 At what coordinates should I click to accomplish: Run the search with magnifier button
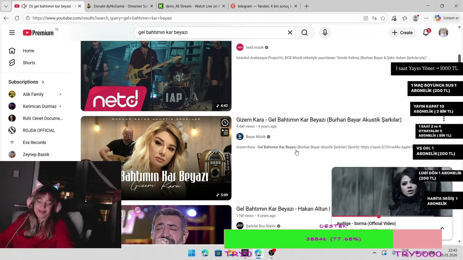click(x=305, y=32)
